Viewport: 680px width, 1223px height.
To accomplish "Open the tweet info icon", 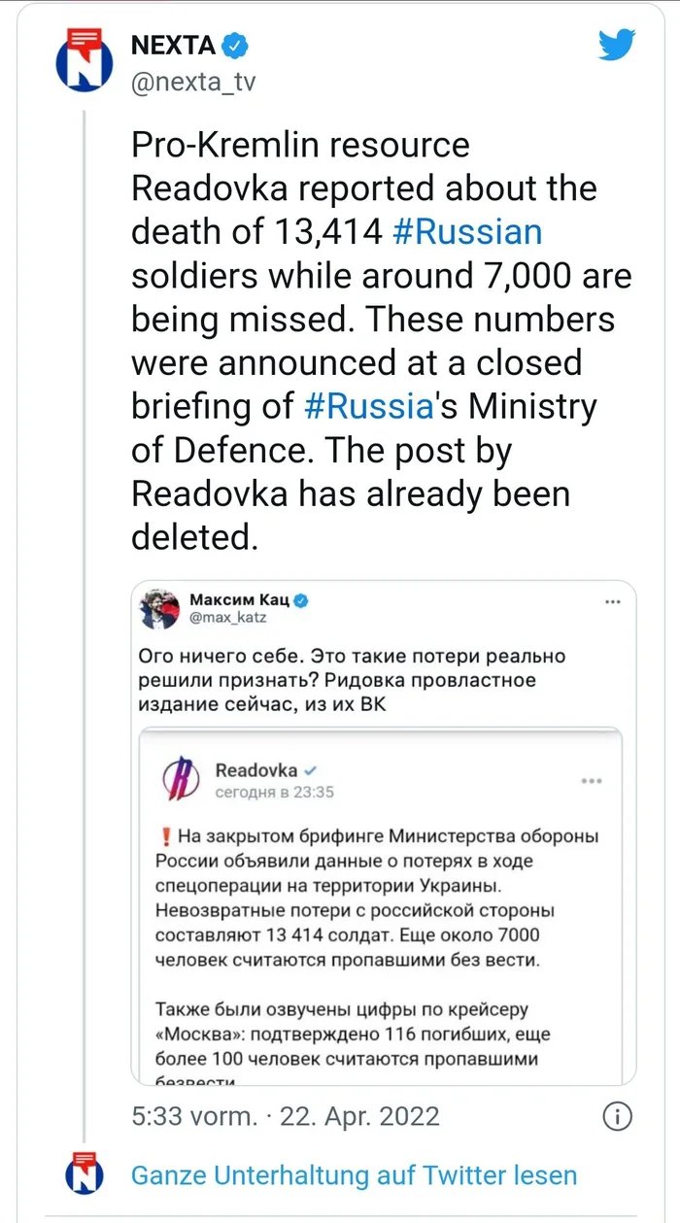I will point(617,1116).
